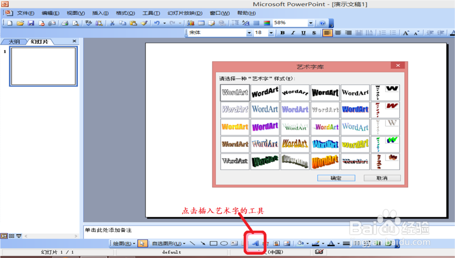Choose the purple WordArt style
Image resolution: width=455 pixels, height=258 pixels.
(x=265, y=127)
